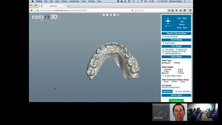
Task: Click Scrub 3D Model link
Action: tap(170, 36)
